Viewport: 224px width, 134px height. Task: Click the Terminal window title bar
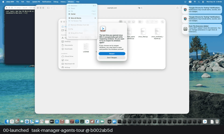[x=20, y=8]
